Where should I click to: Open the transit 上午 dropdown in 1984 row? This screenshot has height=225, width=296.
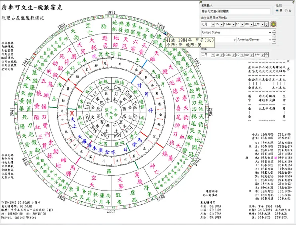coord(262,55)
